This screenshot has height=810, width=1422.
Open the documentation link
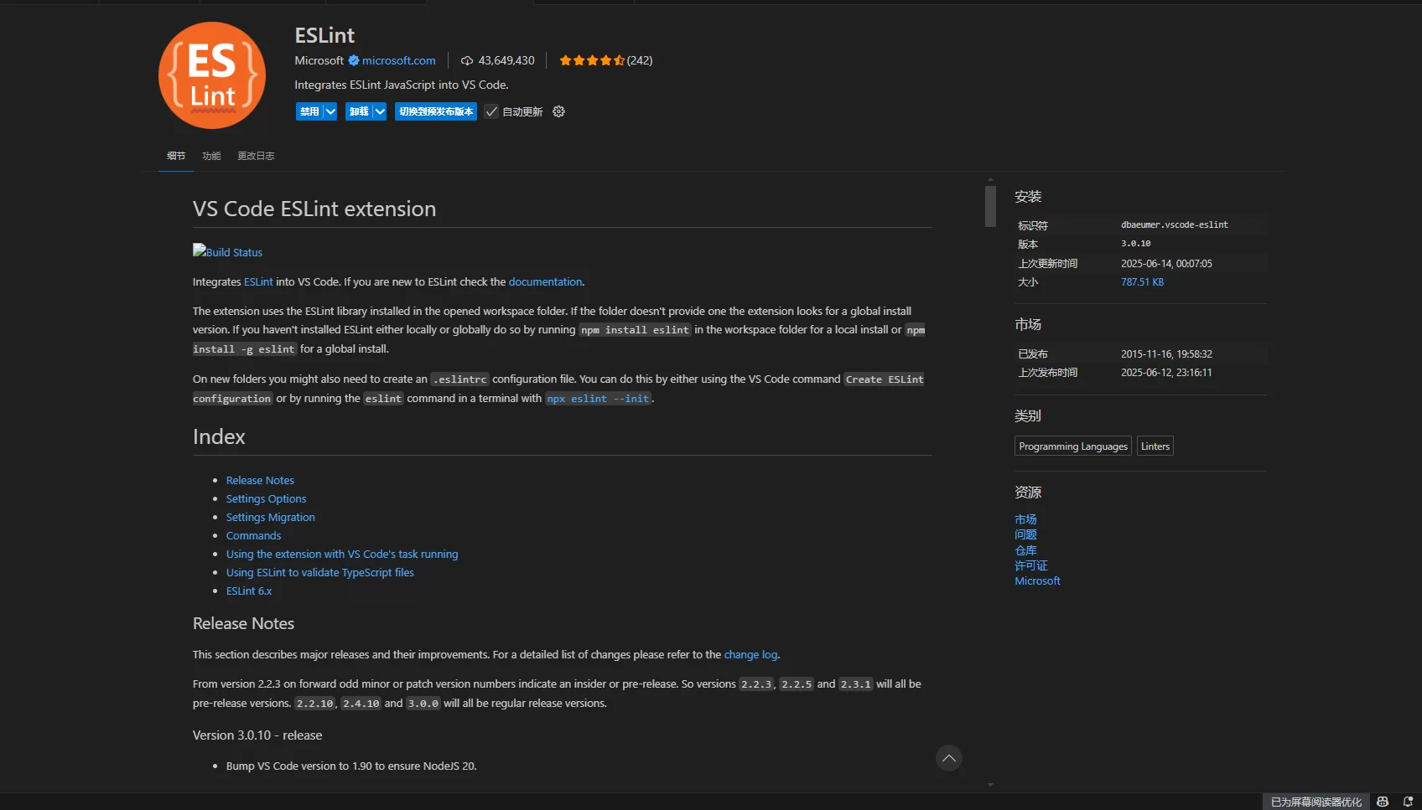(x=545, y=281)
